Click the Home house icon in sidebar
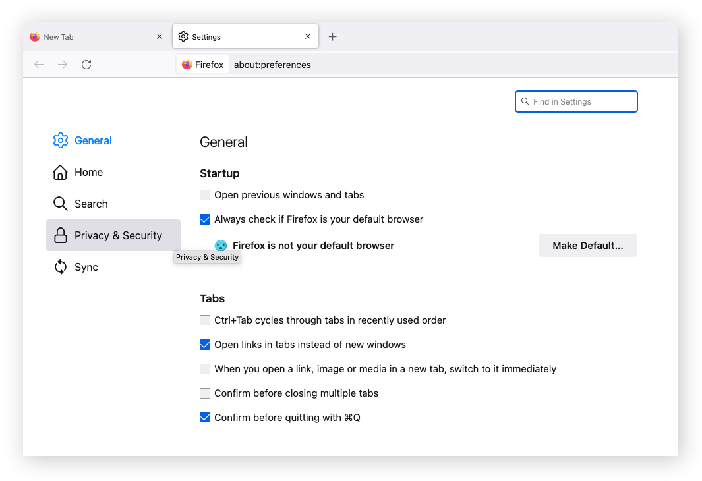 click(60, 172)
